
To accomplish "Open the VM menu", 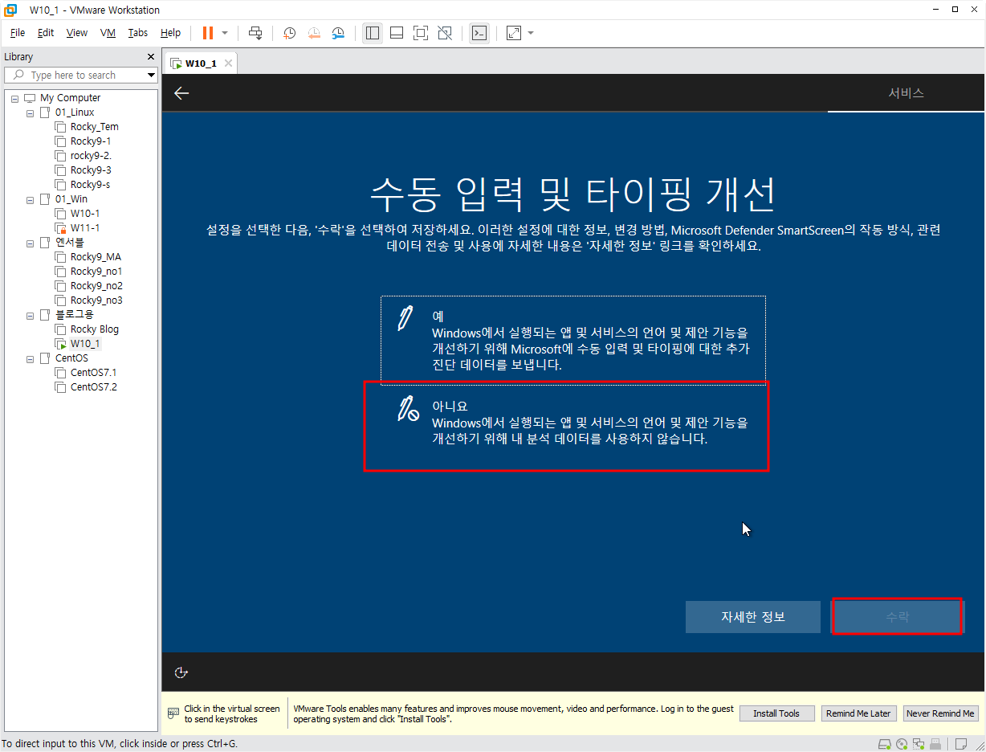I will [108, 33].
